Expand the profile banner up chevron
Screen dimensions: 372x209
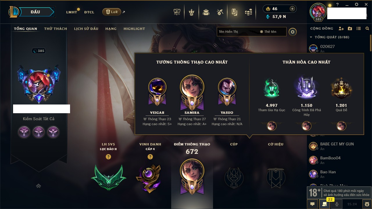coord(38,186)
